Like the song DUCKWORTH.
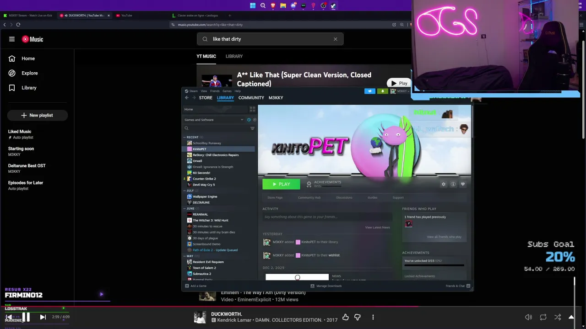586x329 pixels. (346, 317)
